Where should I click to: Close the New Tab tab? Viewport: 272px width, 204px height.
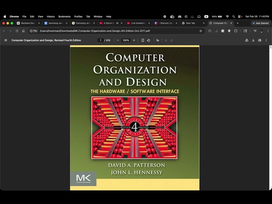[x=204, y=23]
